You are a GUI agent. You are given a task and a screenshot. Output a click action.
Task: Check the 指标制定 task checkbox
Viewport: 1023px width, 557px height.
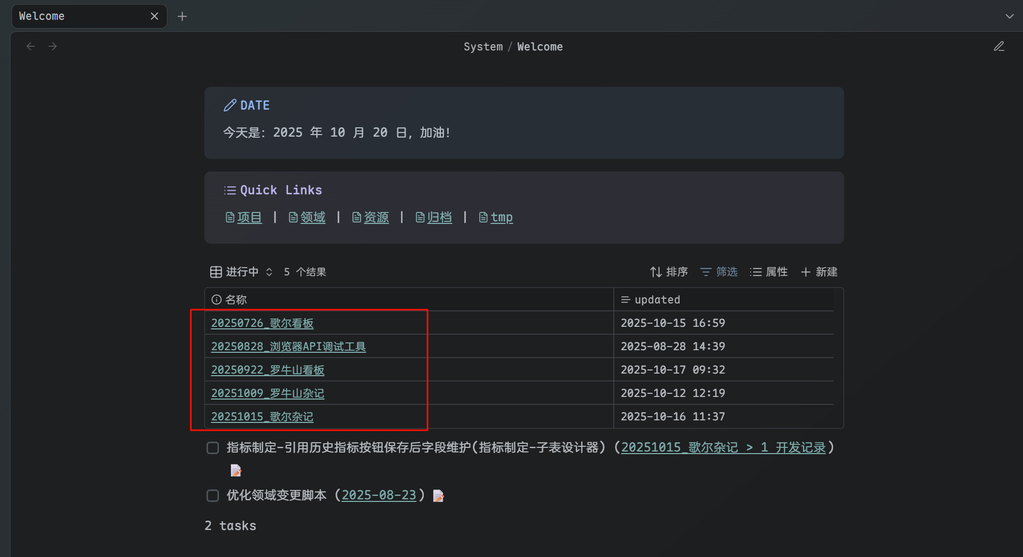click(x=213, y=448)
